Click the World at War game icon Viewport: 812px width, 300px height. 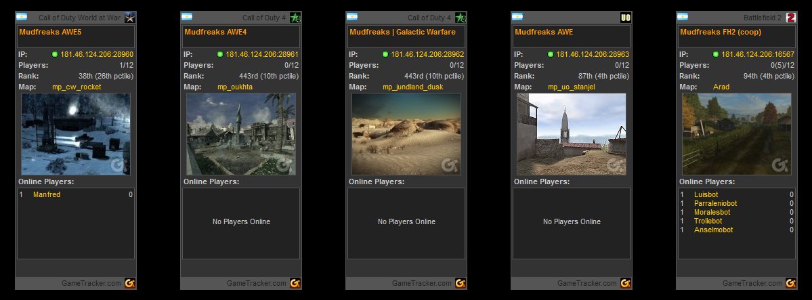tap(130, 18)
